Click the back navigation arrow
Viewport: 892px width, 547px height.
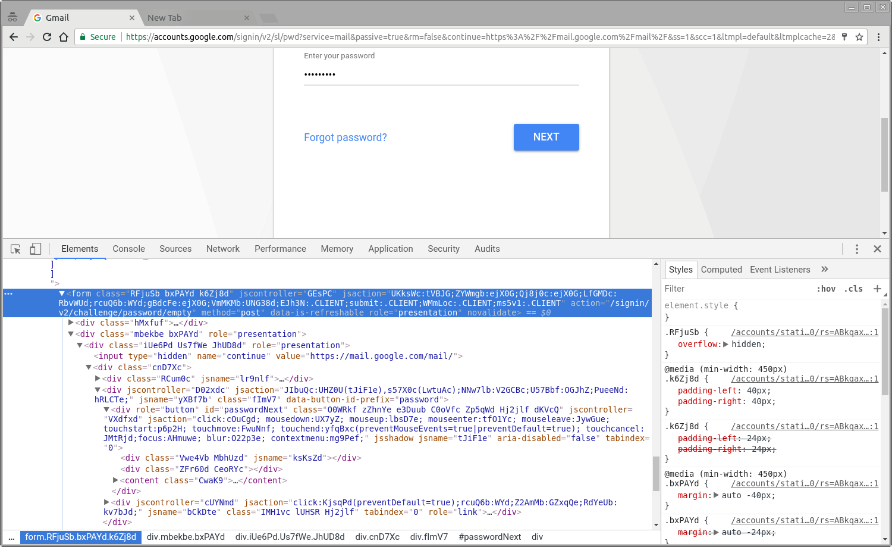(14, 36)
